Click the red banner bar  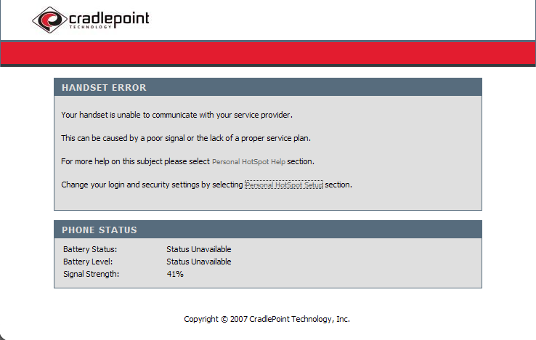(268, 53)
